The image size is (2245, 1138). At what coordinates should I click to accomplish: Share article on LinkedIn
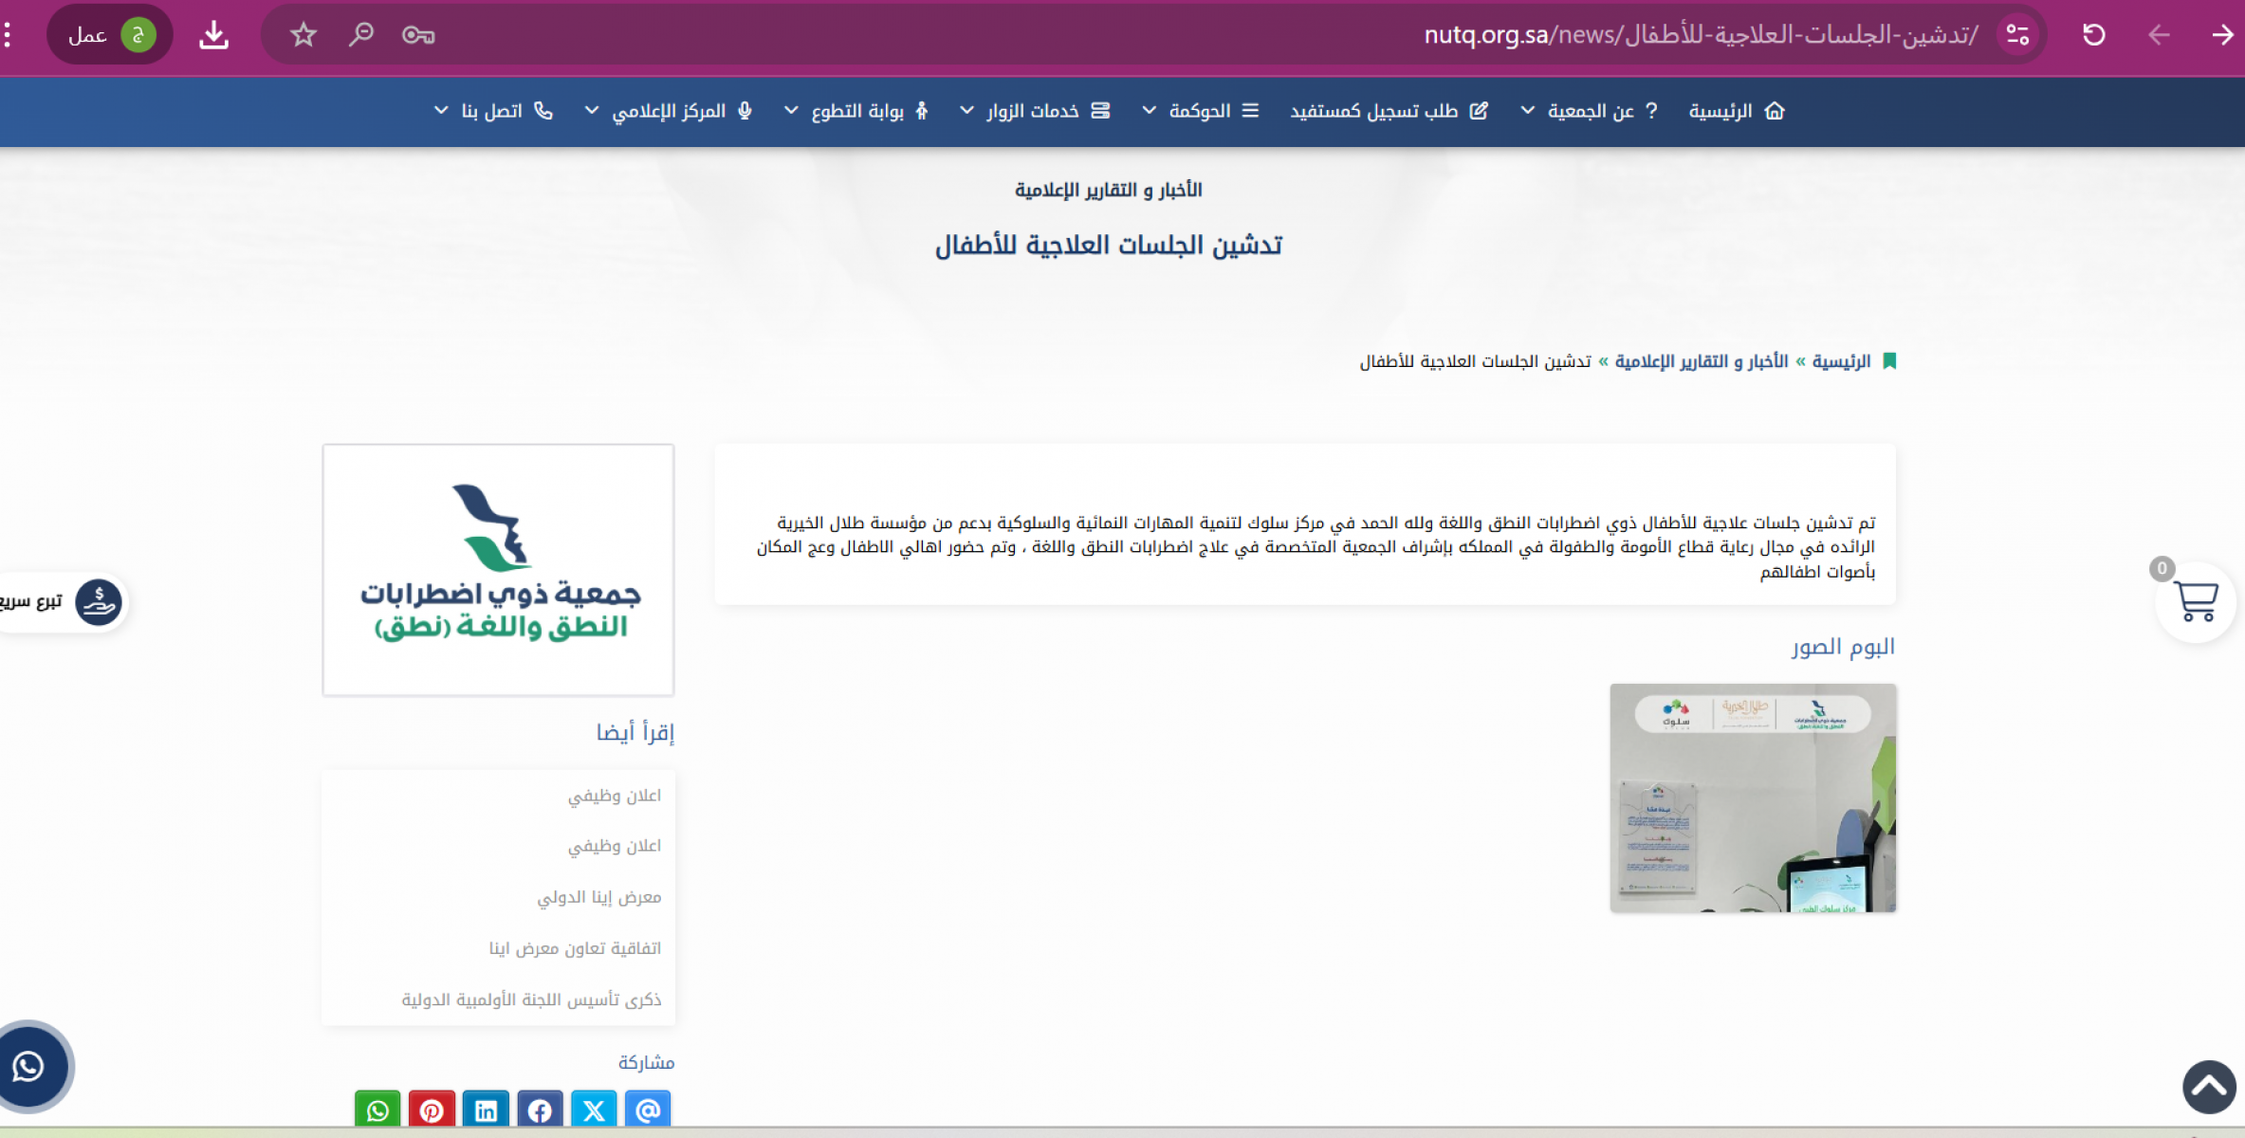point(486,1110)
